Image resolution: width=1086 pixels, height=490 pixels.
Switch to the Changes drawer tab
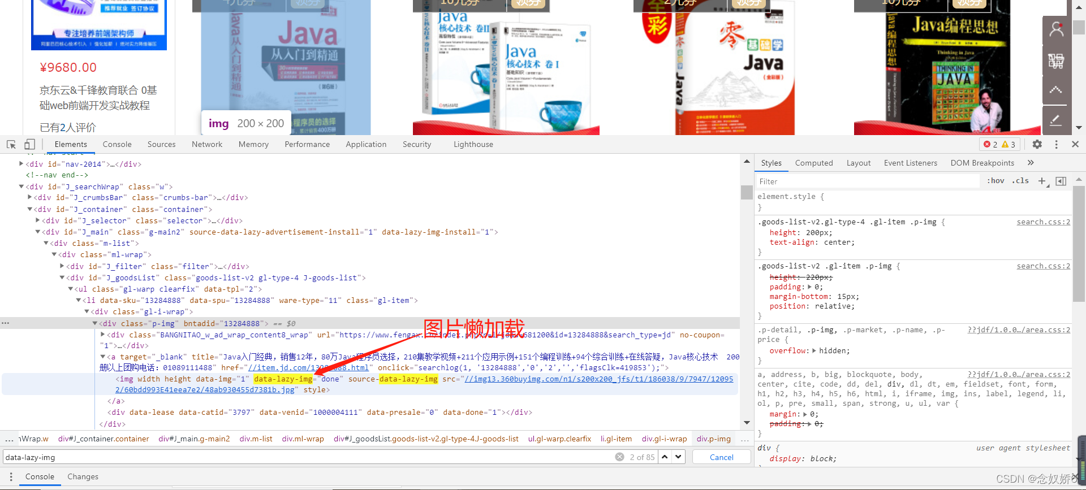(83, 477)
